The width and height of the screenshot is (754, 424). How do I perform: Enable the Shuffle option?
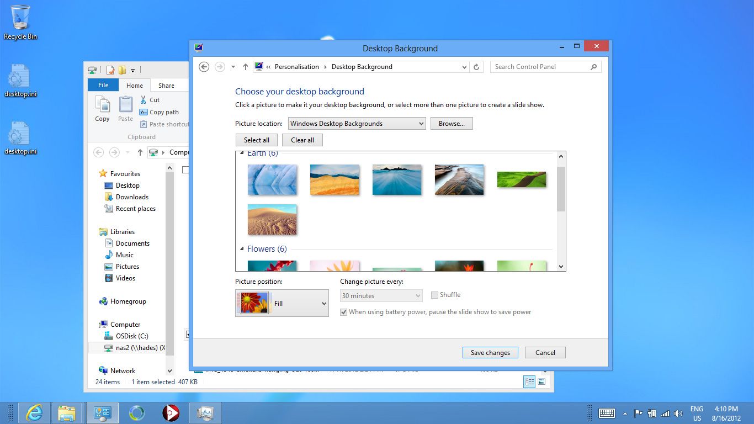point(434,295)
